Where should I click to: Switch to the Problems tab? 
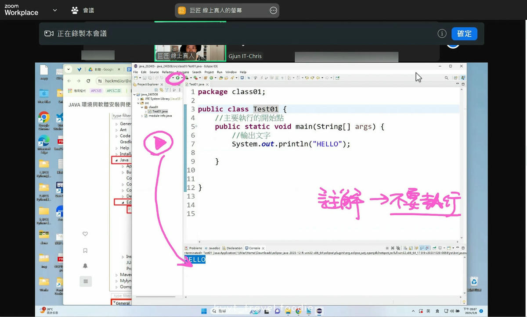click(x=194, y=248)
